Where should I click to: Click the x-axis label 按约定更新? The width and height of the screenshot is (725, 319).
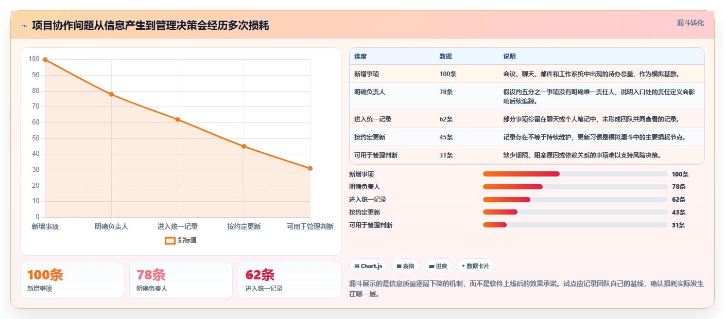pos(244,226)
